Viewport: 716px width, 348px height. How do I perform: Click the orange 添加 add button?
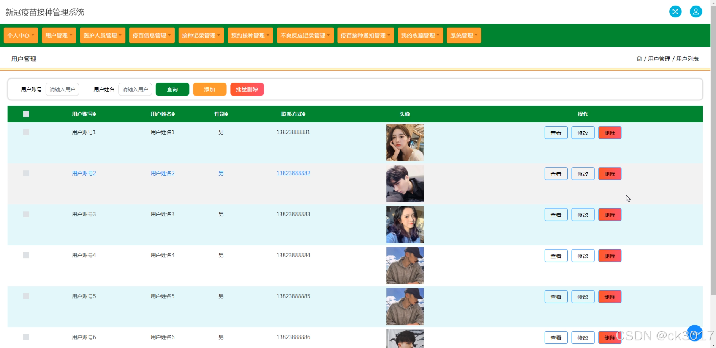tap(210, 89)
